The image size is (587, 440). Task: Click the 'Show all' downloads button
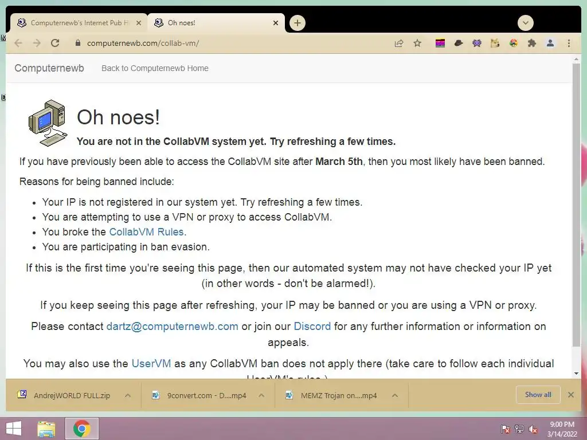tap(538, 395)
